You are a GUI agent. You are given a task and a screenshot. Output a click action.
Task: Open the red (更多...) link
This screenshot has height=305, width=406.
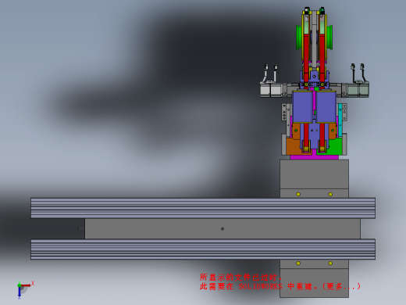[x=341, y=286]
